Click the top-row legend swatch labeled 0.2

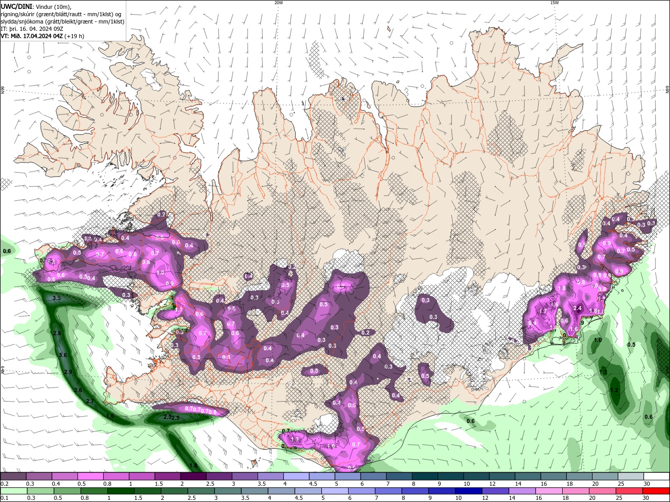click(x=13, y=476)
